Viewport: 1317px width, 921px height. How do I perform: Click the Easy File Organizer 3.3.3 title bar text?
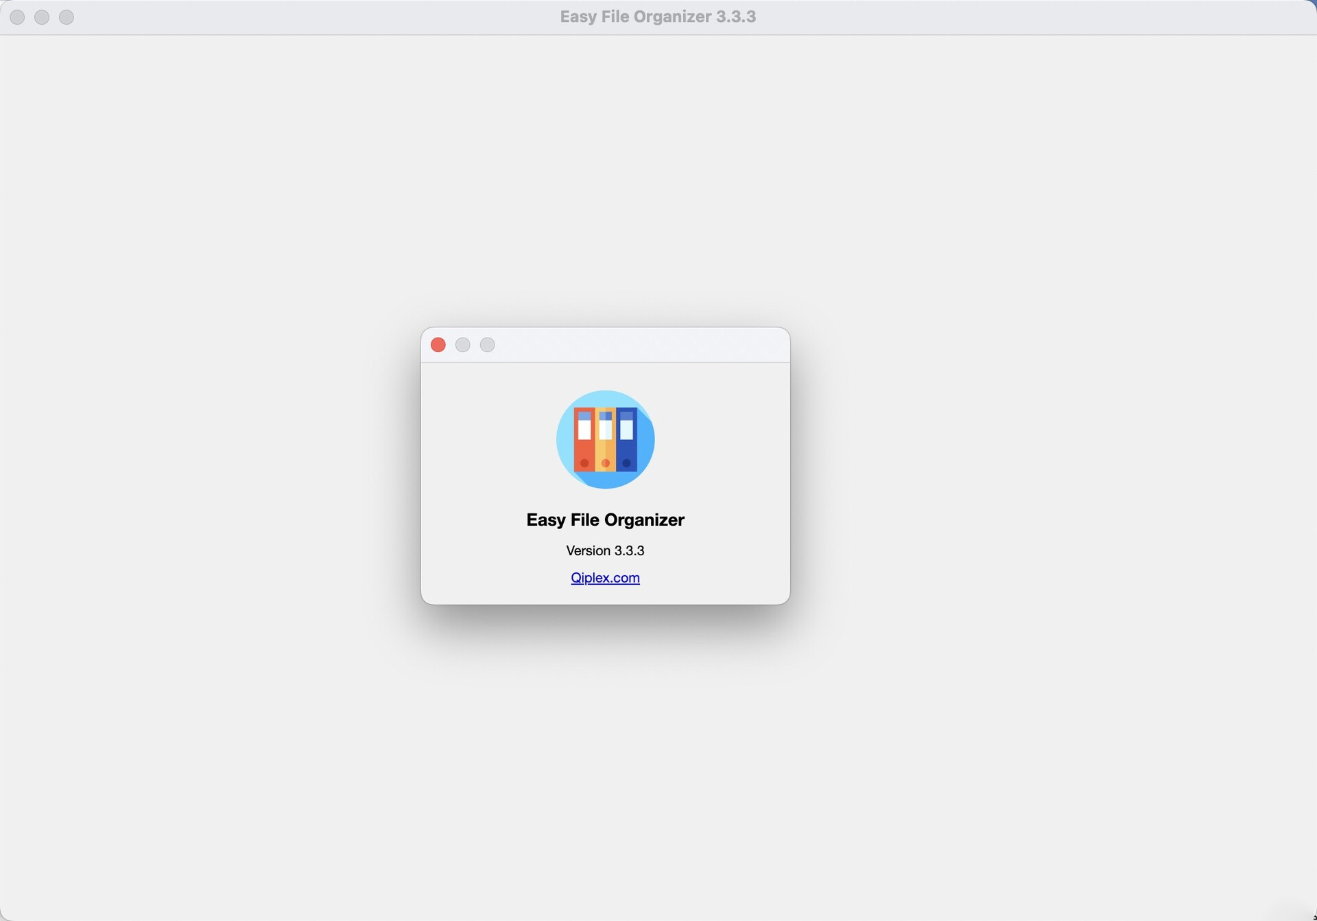(658, 16)
